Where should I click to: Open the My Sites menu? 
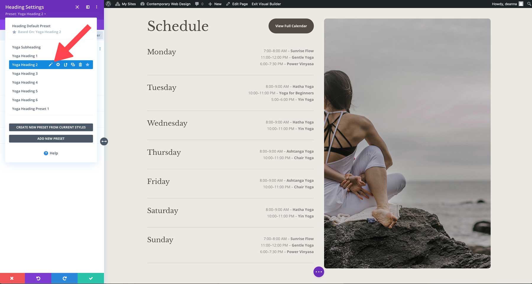pyautogui.click(x=125, y=4)
